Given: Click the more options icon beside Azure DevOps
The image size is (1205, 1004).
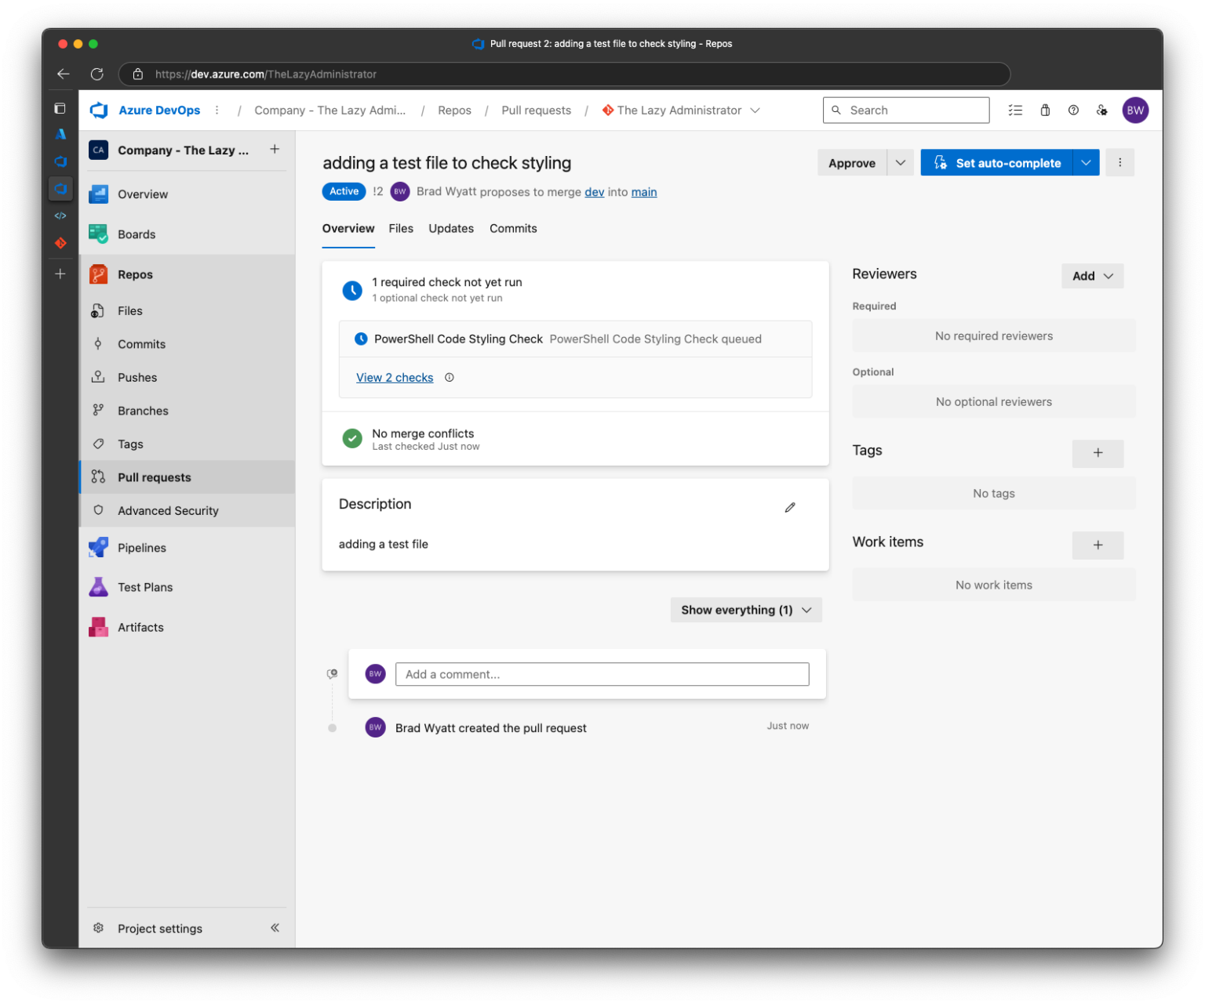Looking at the screenshot, I should [x=217, y=111].
